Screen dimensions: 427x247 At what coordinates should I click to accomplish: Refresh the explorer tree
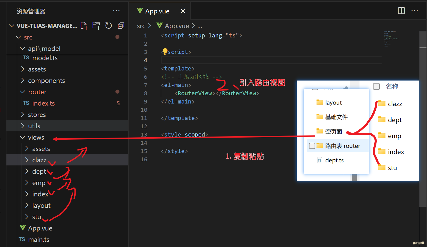point(109,26)
